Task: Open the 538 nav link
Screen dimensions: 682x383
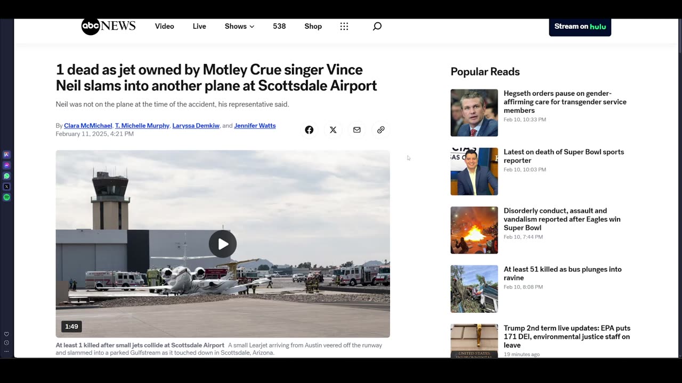Action: 279,26
